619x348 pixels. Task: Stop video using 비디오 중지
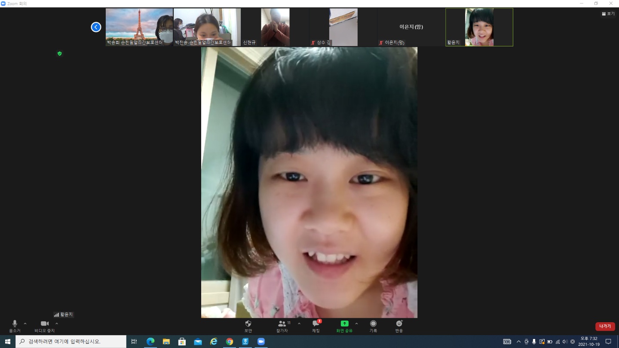(45, 326)
